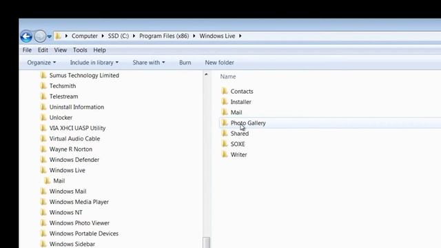
Task: Click the Windows Defender folder icon in tree
Action: [43, 159]
